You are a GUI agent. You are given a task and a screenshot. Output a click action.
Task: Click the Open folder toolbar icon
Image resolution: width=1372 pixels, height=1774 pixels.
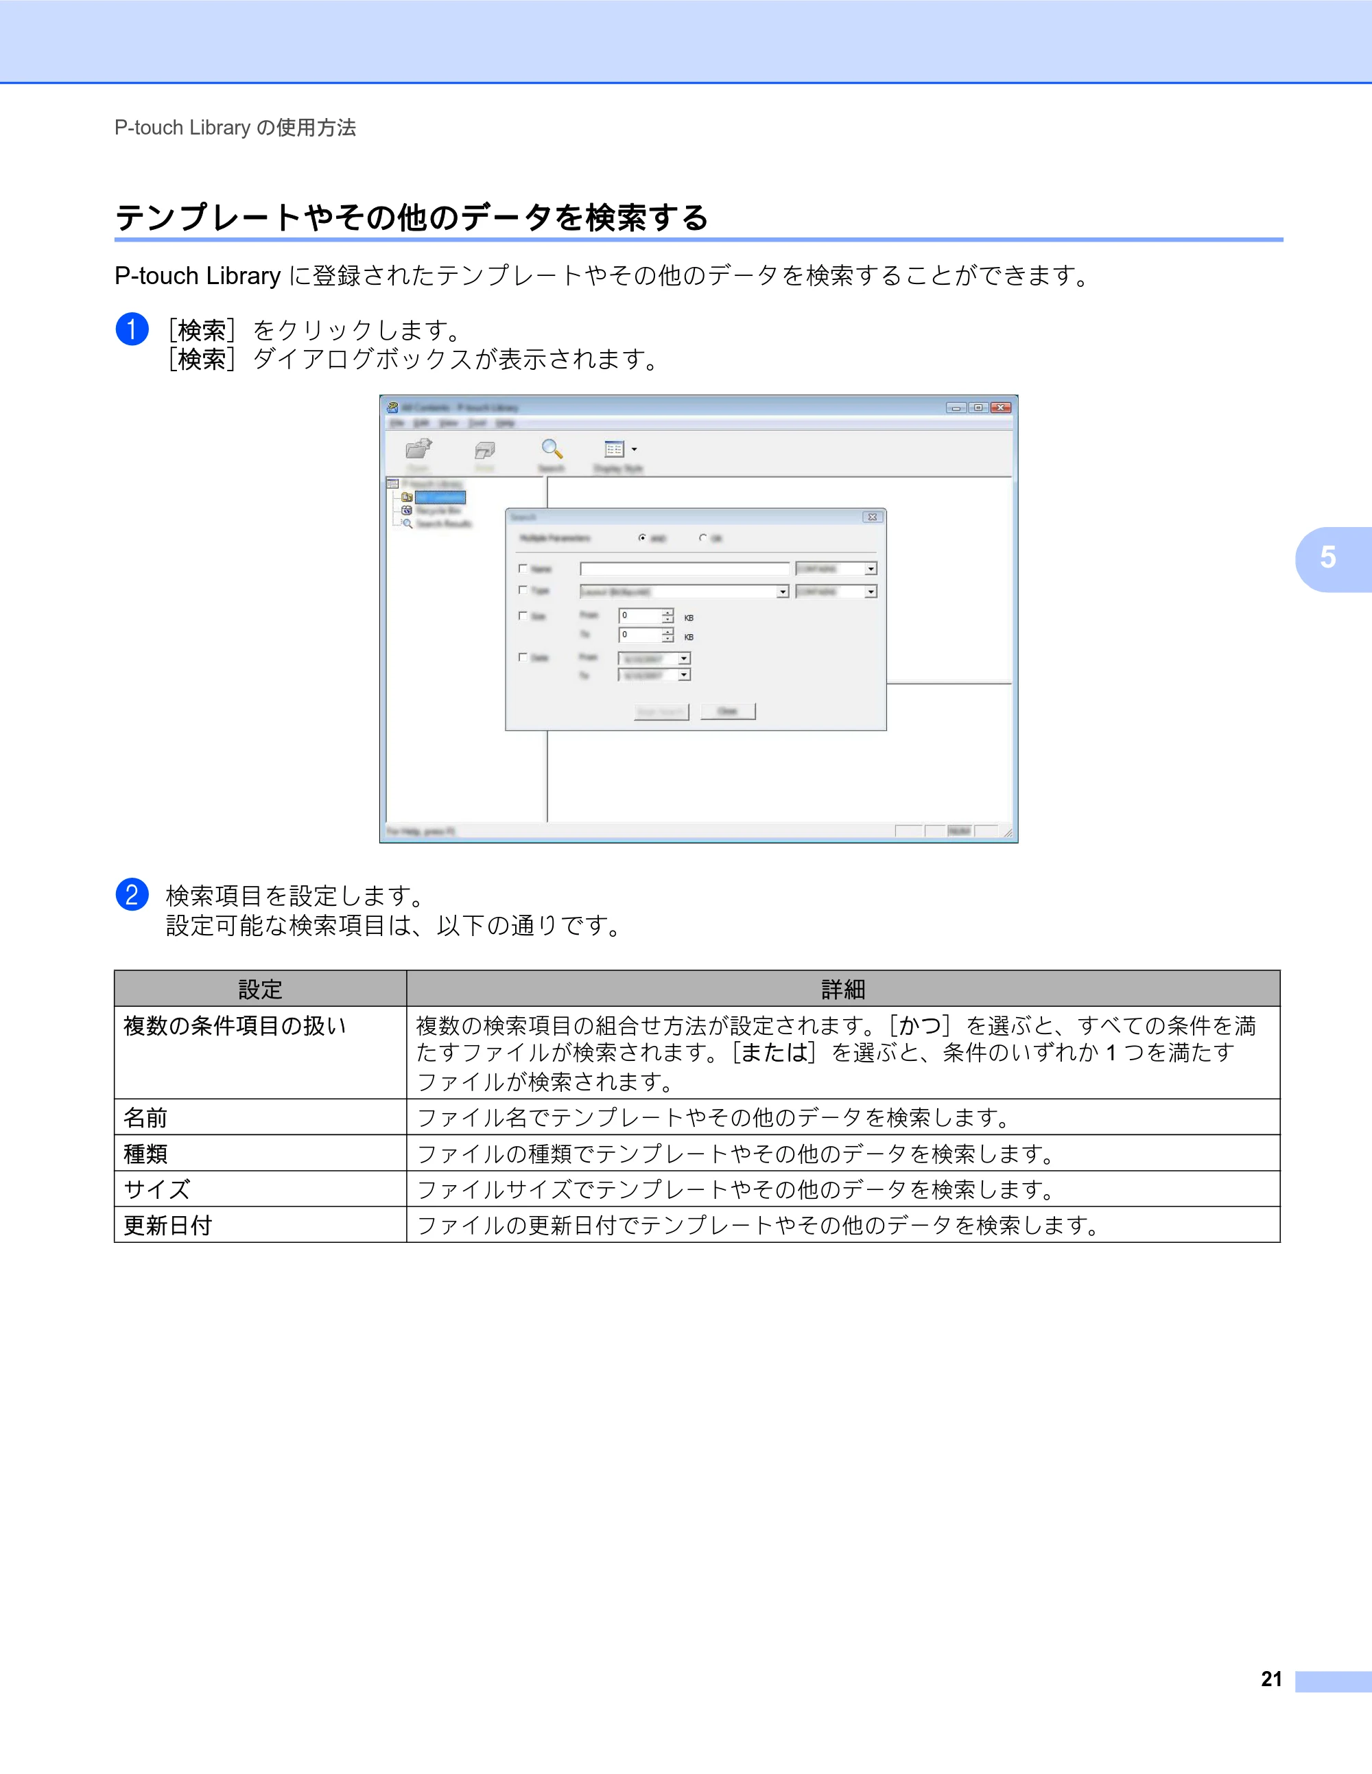(x=419, y=448)
